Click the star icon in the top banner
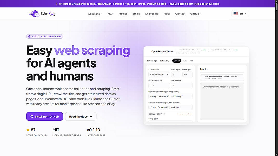The width and height of the screenshot is (278, 156). click(x=57, y=4)
